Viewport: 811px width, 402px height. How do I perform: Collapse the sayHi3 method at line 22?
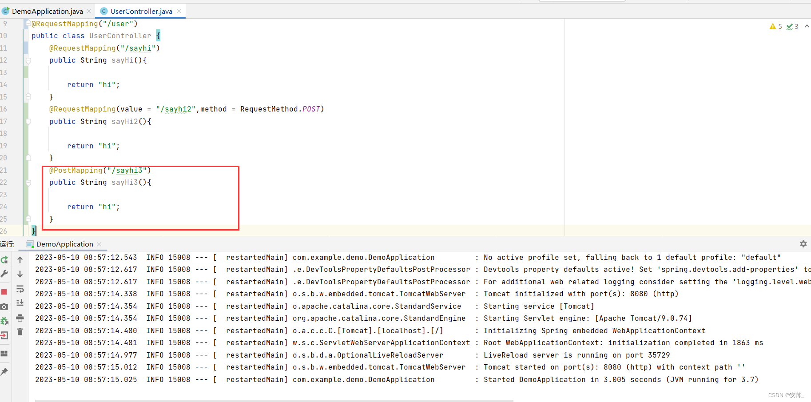28,183
